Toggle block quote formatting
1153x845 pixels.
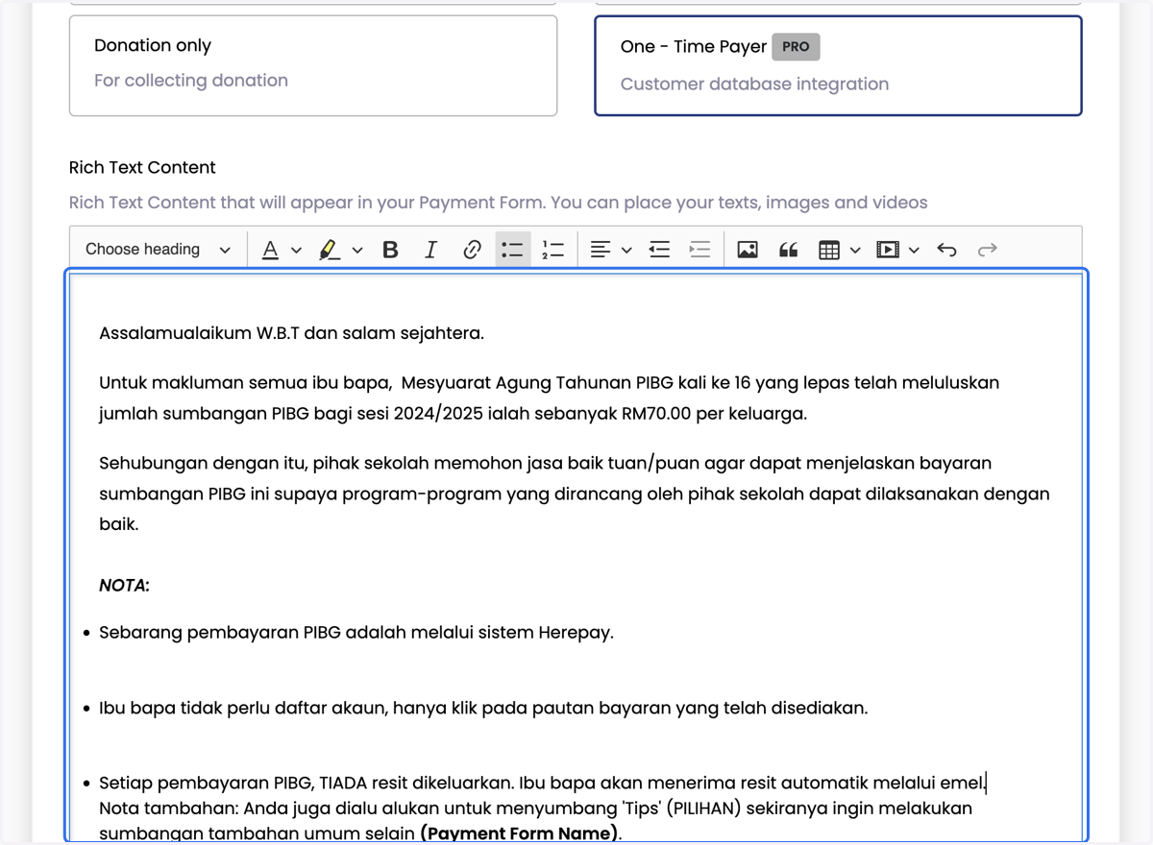[788, 250]
